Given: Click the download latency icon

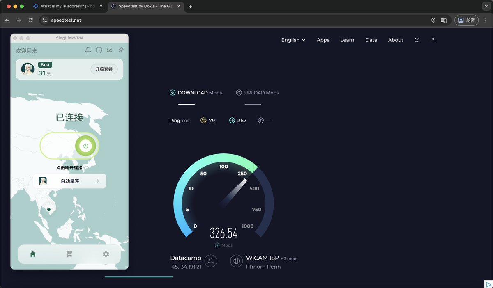Looking at the screenshot, I should click(x=232, y=121).
